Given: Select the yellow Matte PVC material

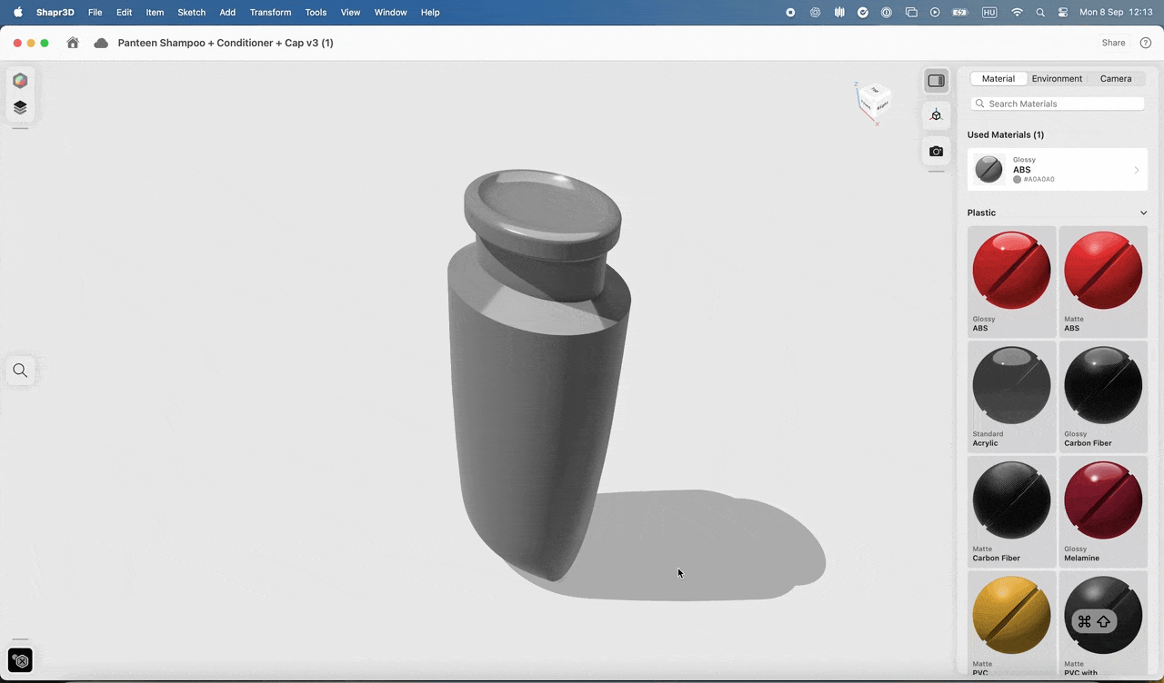Looking at the screenshot, I should (x=1012, y=623).
